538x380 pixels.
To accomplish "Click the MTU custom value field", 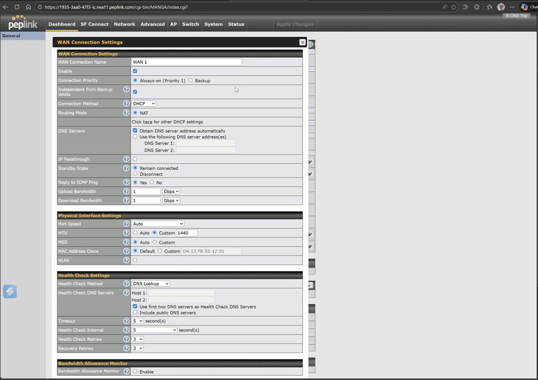I will pyautogui.click(x=187, y=233).
